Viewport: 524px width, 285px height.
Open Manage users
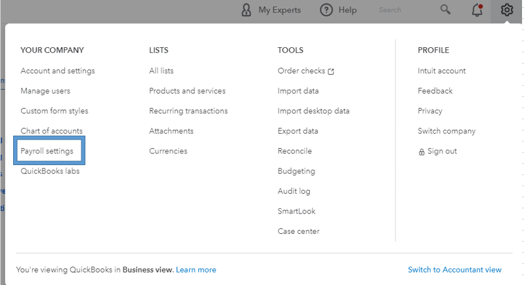pos(45,91)
